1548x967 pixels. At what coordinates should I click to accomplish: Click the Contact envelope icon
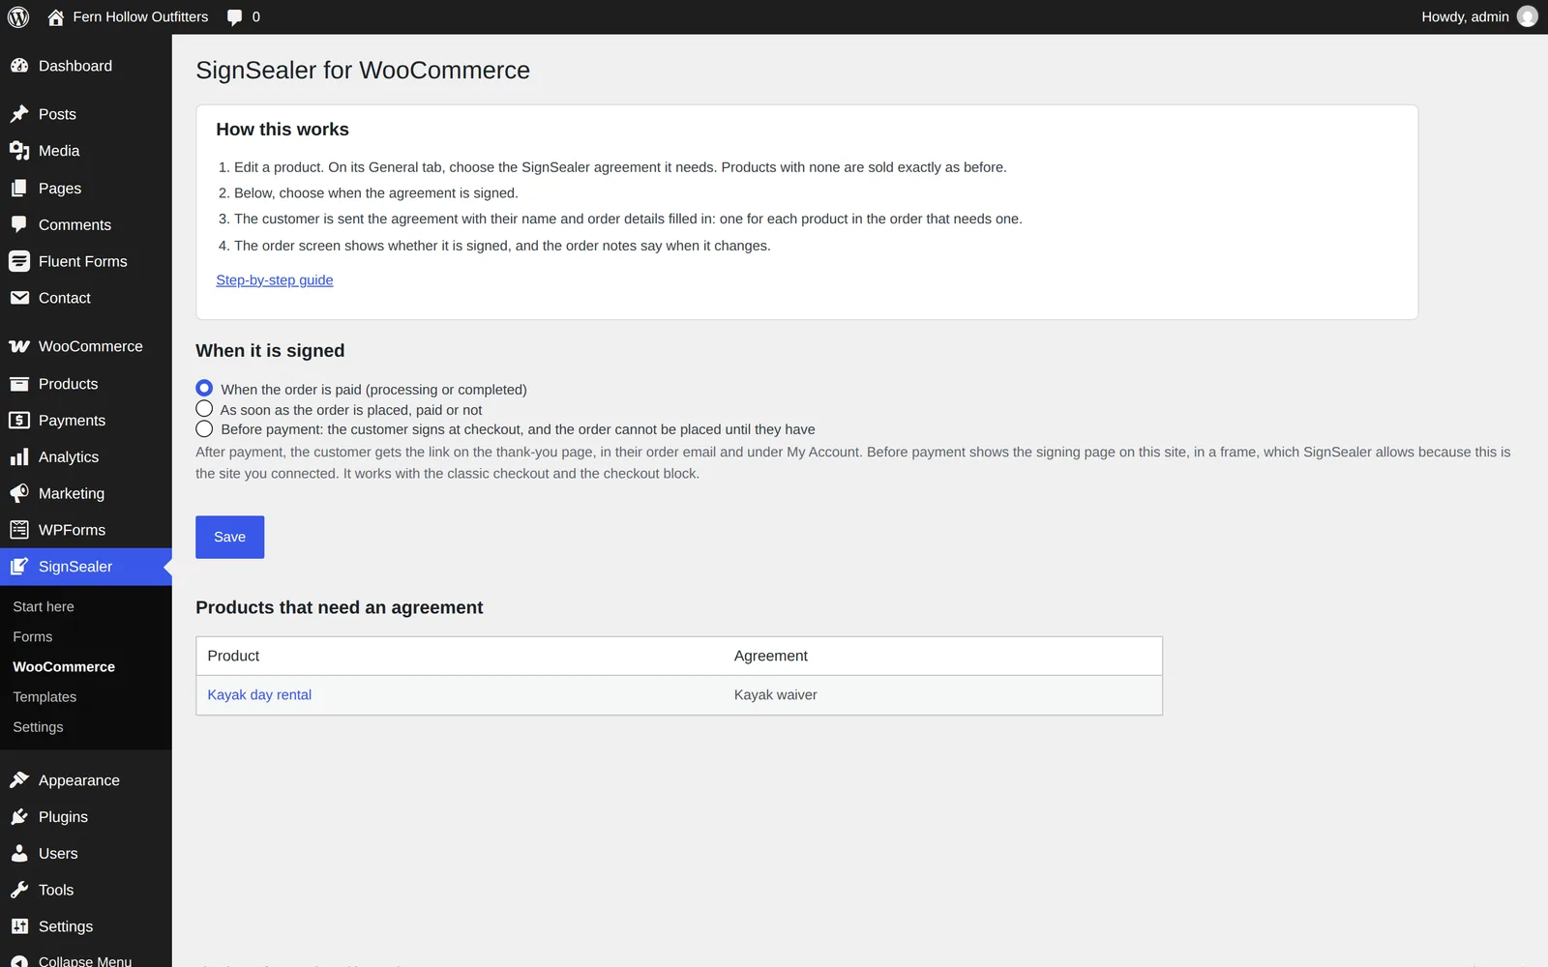[x=19, y=298]
